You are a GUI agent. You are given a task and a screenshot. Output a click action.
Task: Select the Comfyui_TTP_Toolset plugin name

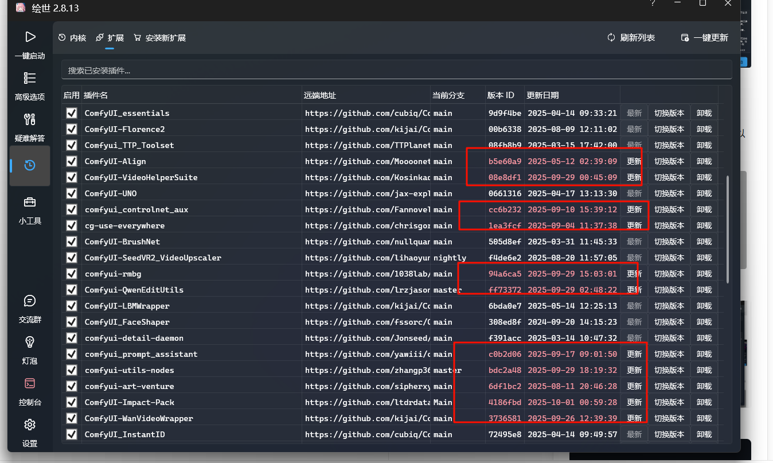pos(129,145)
